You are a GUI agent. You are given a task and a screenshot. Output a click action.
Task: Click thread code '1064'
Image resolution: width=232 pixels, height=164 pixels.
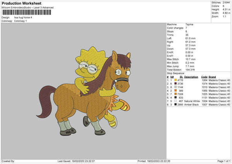(x=205, y=80)
